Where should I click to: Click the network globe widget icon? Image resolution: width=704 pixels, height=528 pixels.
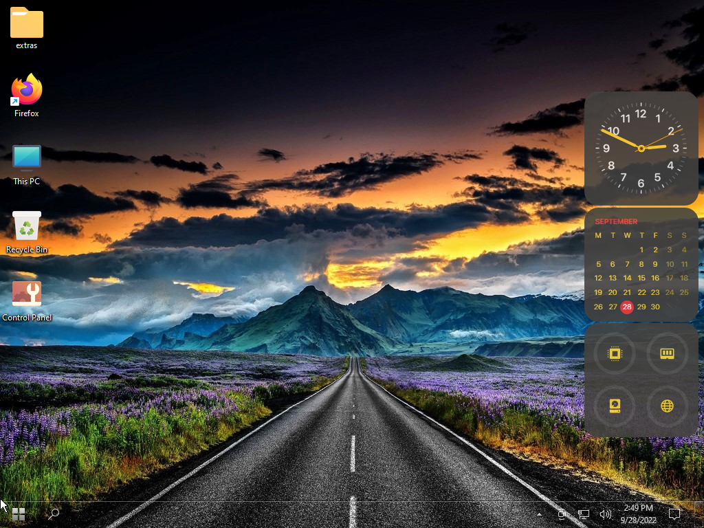[x=667, y=406]
